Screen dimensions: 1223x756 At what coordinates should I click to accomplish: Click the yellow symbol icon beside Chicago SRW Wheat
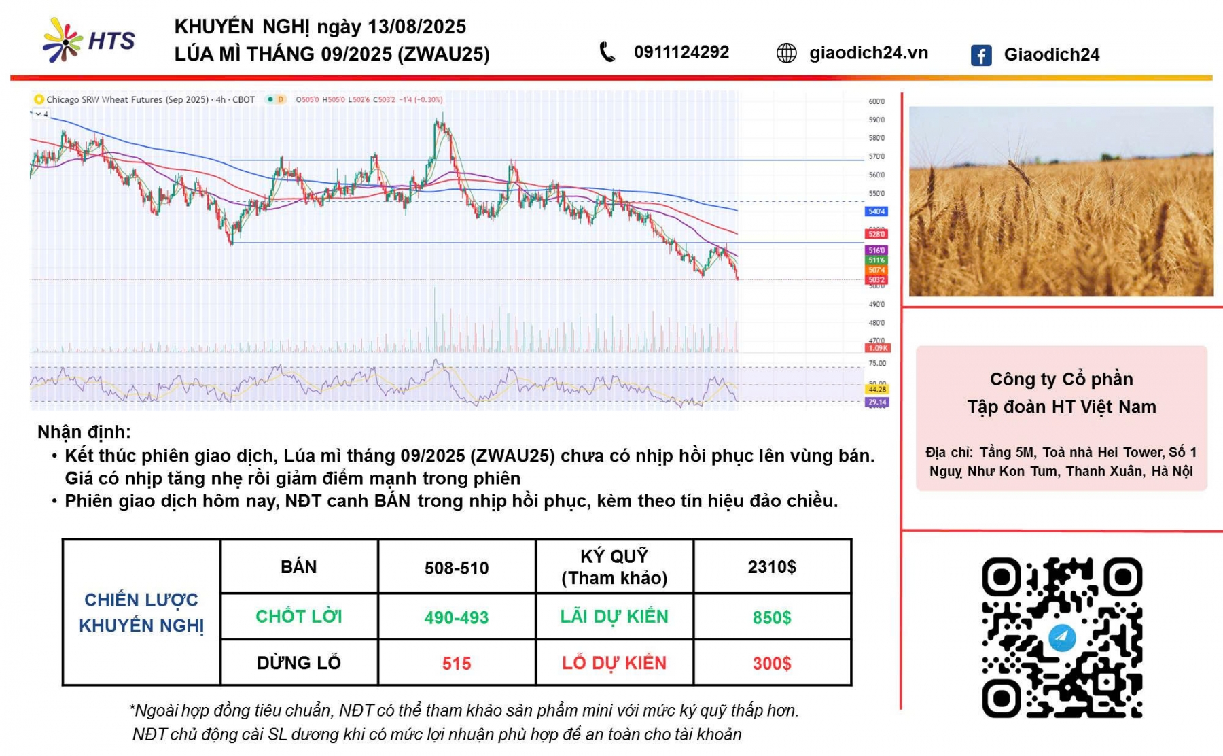tap(39, 99)
